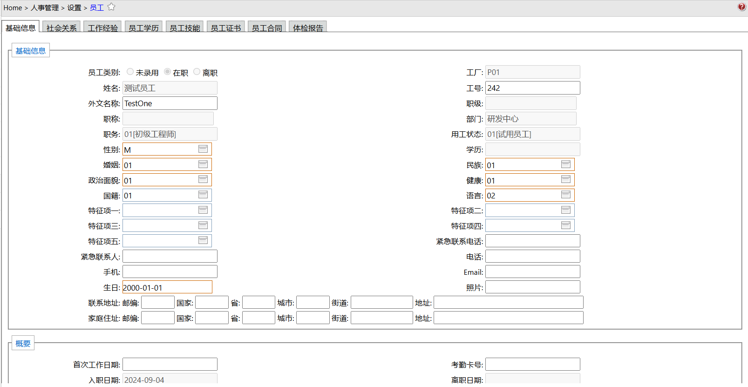Click the 基础信息 section header
The height and width of the screenshot is (387, 748).
point(31,51)
